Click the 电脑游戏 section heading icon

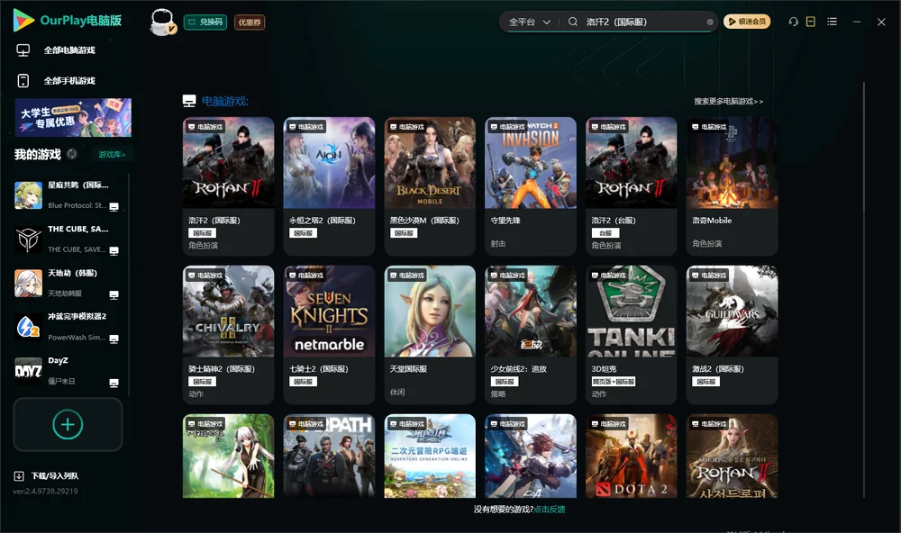tap(189, 101)
